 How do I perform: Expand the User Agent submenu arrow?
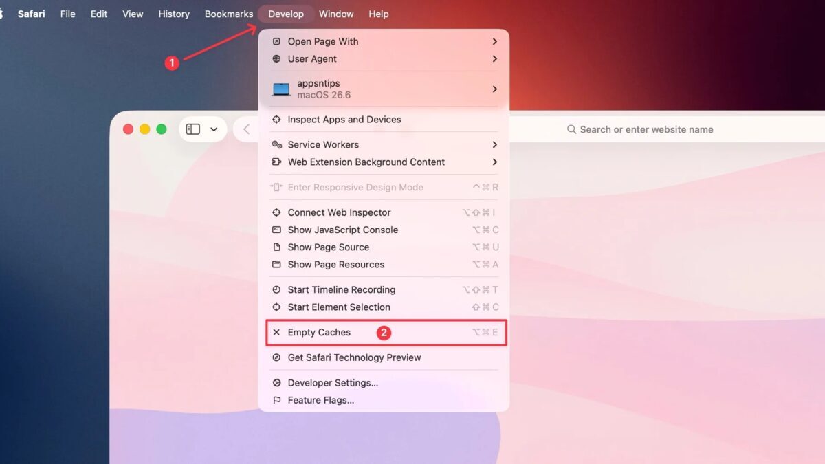(x=494, y=59)
